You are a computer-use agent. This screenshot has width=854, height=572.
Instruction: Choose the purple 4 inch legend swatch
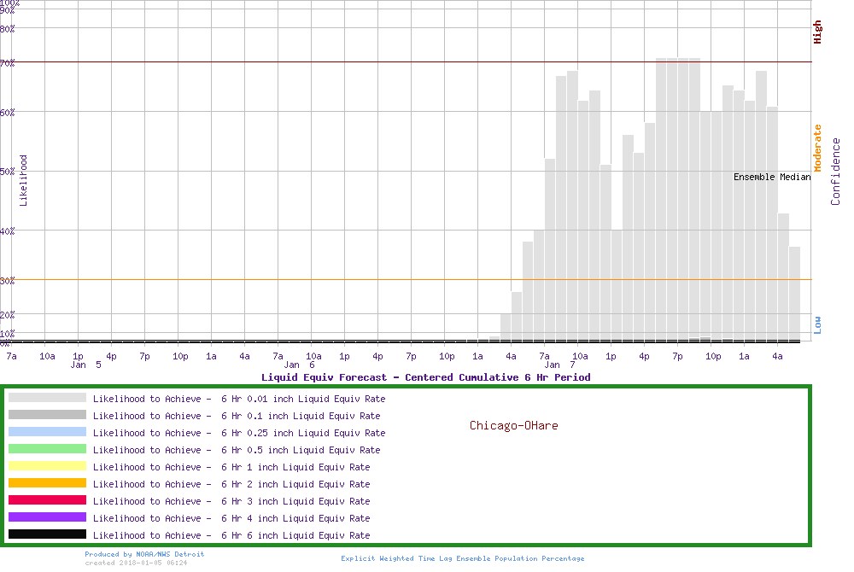[47, 517]
